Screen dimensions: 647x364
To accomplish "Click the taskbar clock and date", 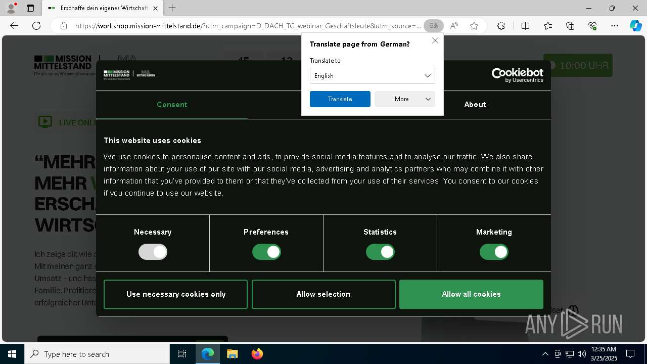I will tap(604, 354).
